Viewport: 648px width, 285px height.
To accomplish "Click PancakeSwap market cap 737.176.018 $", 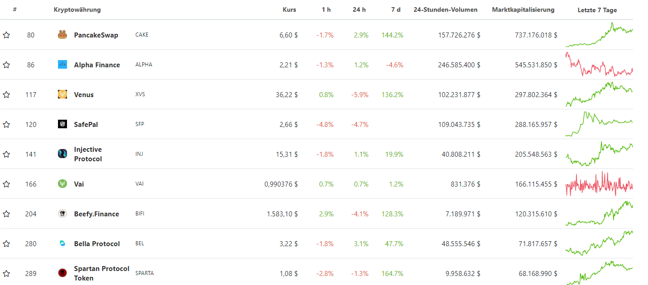I will pyautogui.click(x=536, y=35).
